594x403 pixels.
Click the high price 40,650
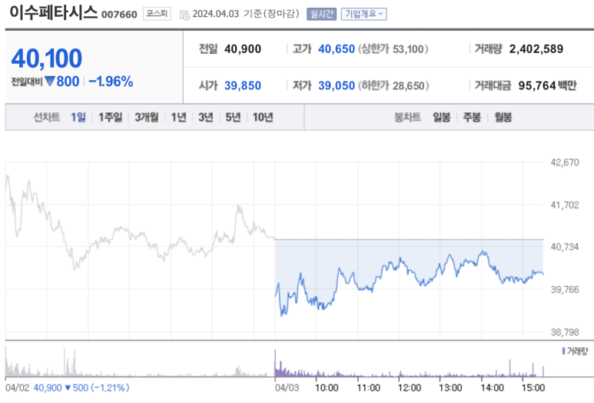pyautogui.click(x=337, y=49)
